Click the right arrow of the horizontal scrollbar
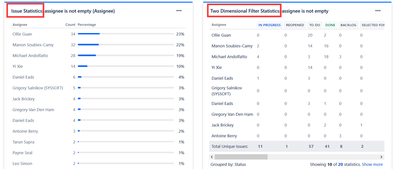The image size is (398, 169). point(381,157)
